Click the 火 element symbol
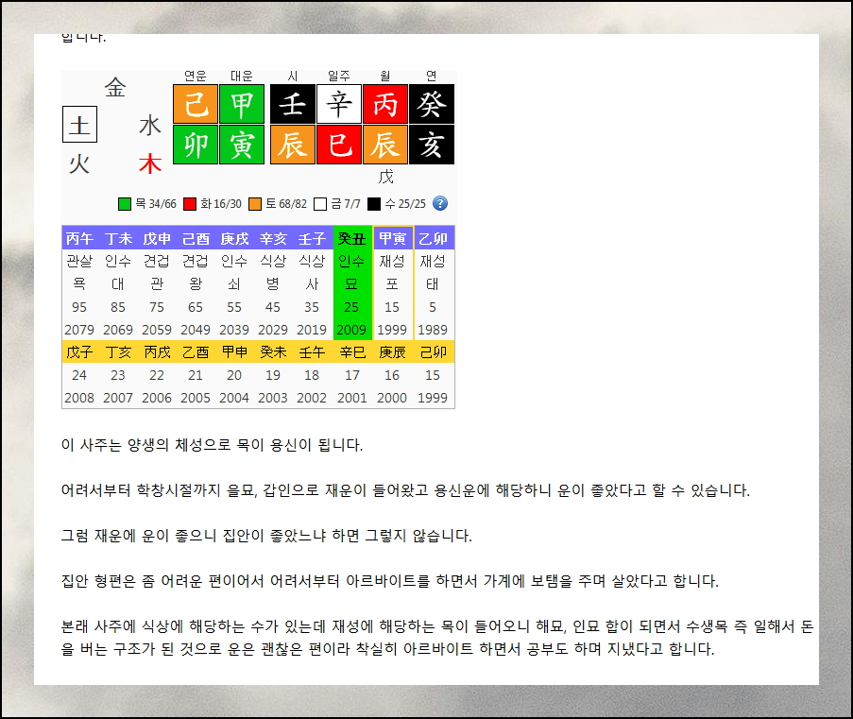 pos(80,163)
